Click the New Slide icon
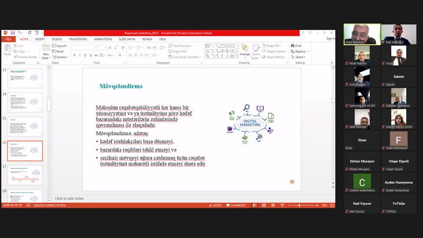423x238 pixels. point(46,52)
